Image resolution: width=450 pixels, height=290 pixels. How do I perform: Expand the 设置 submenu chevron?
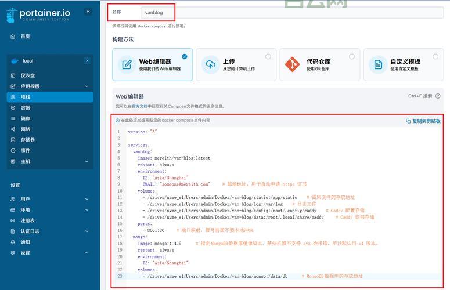87,253
